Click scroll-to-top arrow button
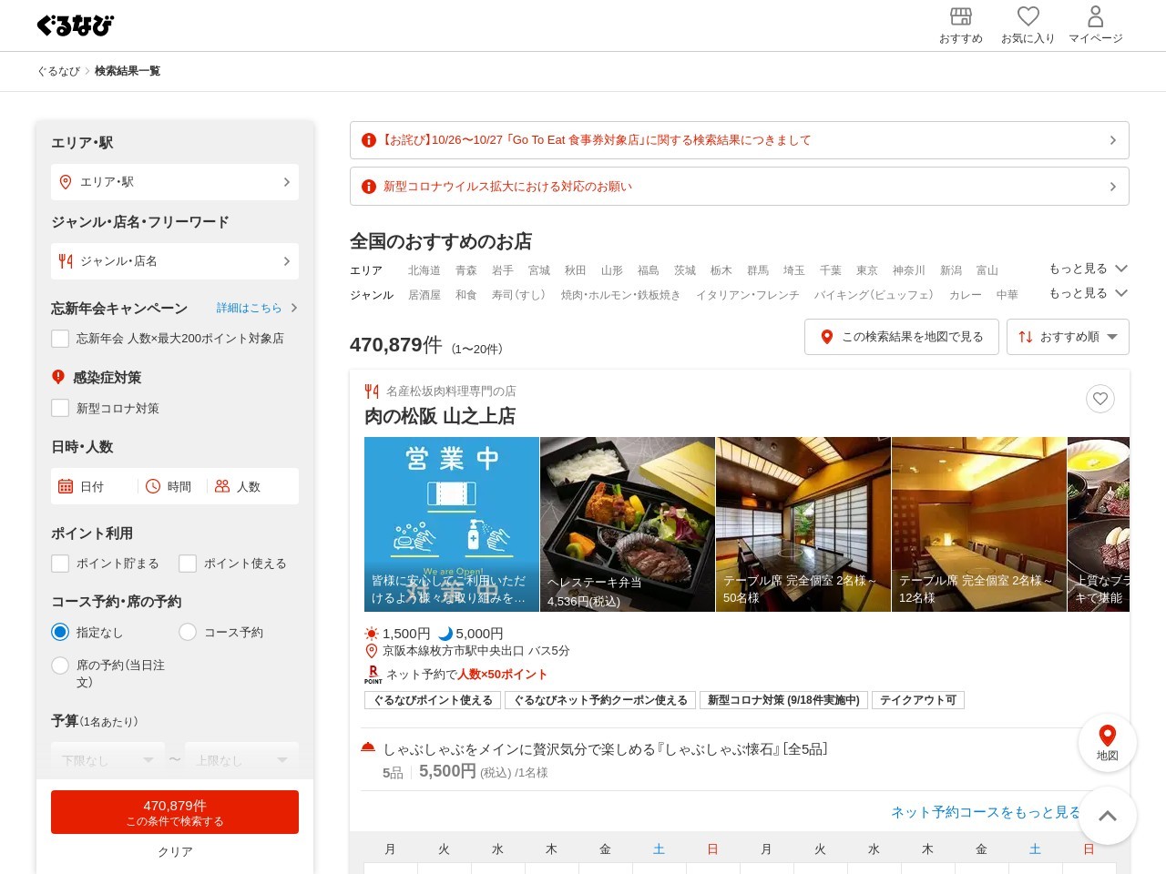This screenshot has height=874, width=1166. [1108, 816]
